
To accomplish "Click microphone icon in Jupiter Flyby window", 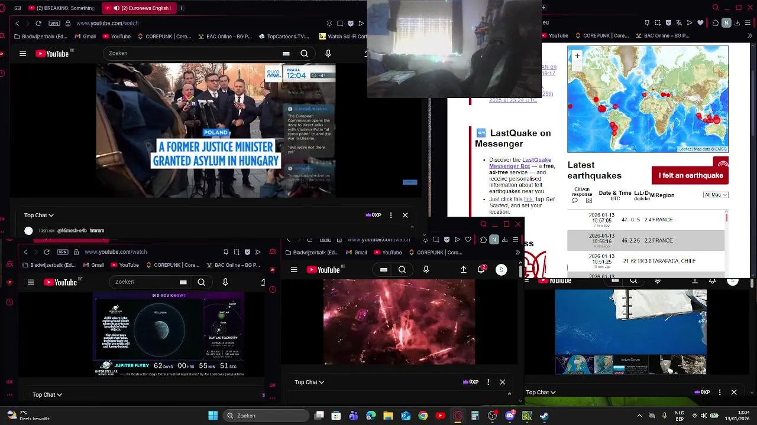I will point(225,282).
